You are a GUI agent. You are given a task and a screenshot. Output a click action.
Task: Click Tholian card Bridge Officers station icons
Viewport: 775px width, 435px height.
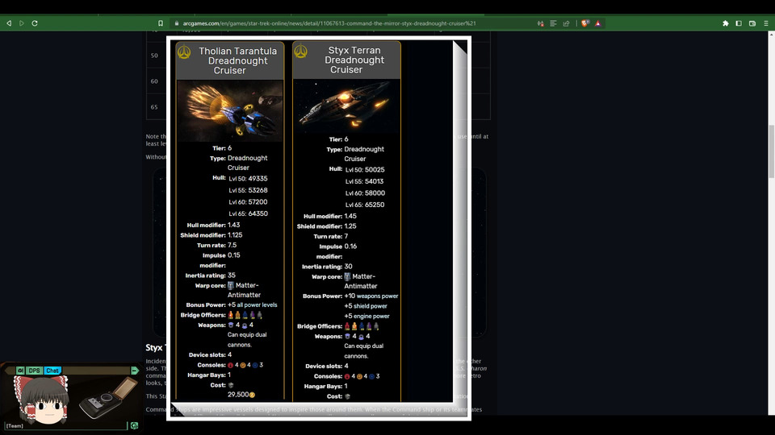(245, 315)
